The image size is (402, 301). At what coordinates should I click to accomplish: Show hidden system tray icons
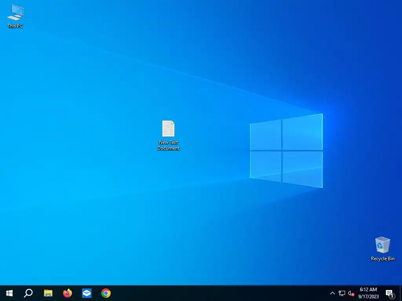pyautogui.click(x=332, y=293)
